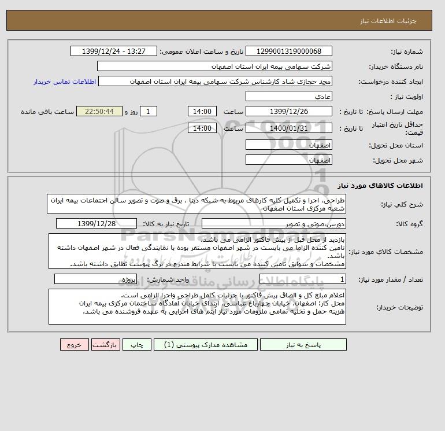Select the شماره نیاز field 1299001319000068
Image resolution: width=445 pixels, height=431 pixels.
click(288, 51)
